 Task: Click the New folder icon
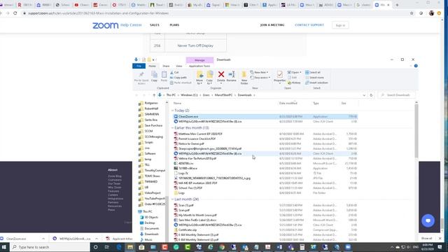pos(244,75)
